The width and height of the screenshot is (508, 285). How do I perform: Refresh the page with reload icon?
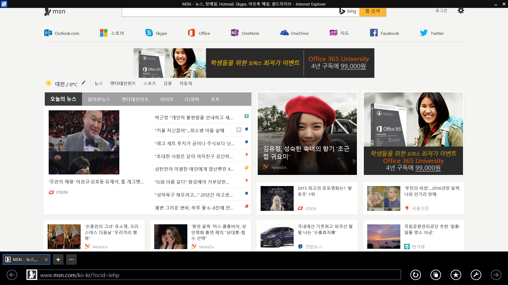(x=416, y=275)
